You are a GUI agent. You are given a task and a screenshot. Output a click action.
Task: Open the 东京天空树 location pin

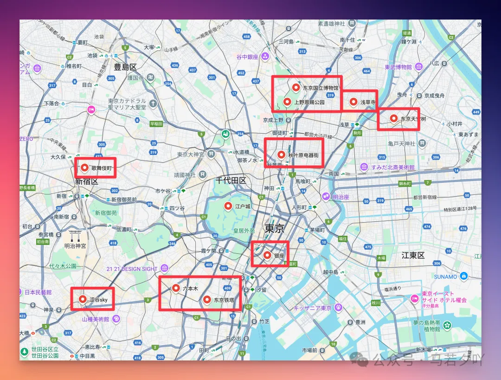(394, 118)
